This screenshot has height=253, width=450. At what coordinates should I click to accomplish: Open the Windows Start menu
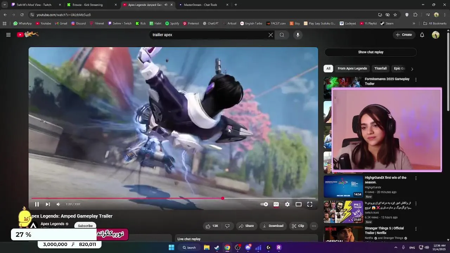click(x=171, y=247)
